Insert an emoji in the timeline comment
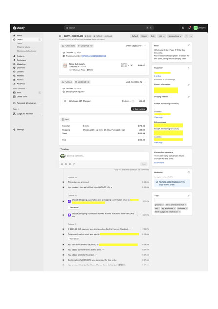Viewport: 218px width, 309px height. coord(62,164)
